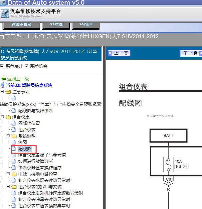
Task: Click the document icon beside 组合仪表水温表读数异常时
Action: pyautogui.click(x=14, y=180)
